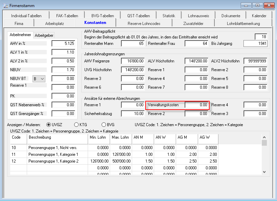Viewport: 277px width, 201px height.
Task: Edit the PK percentage field
Action: click(63, 96)
